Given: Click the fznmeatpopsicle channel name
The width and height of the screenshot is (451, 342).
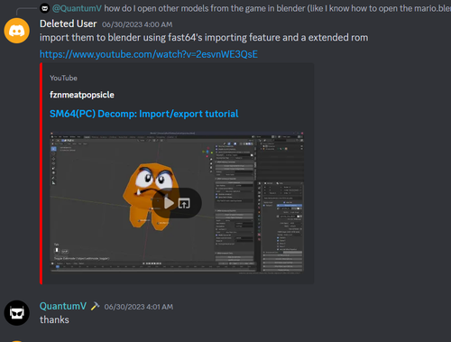Looking at the screenshot, I should pos(82,95).
